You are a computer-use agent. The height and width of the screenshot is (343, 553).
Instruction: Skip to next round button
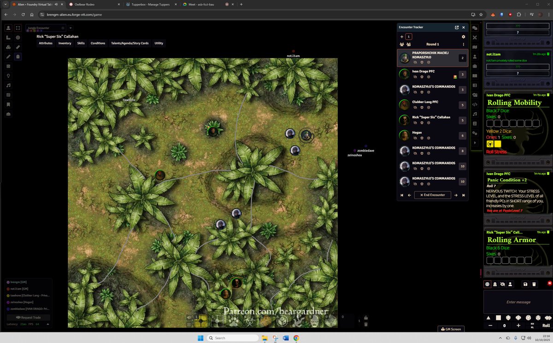[x=464, y=195]
